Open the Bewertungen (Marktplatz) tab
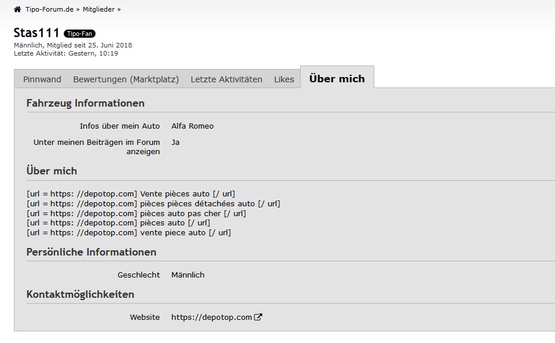555x343 pixels. pyautogui.click(x=126, y=79)
